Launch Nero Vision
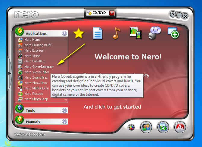 point(33,56)
